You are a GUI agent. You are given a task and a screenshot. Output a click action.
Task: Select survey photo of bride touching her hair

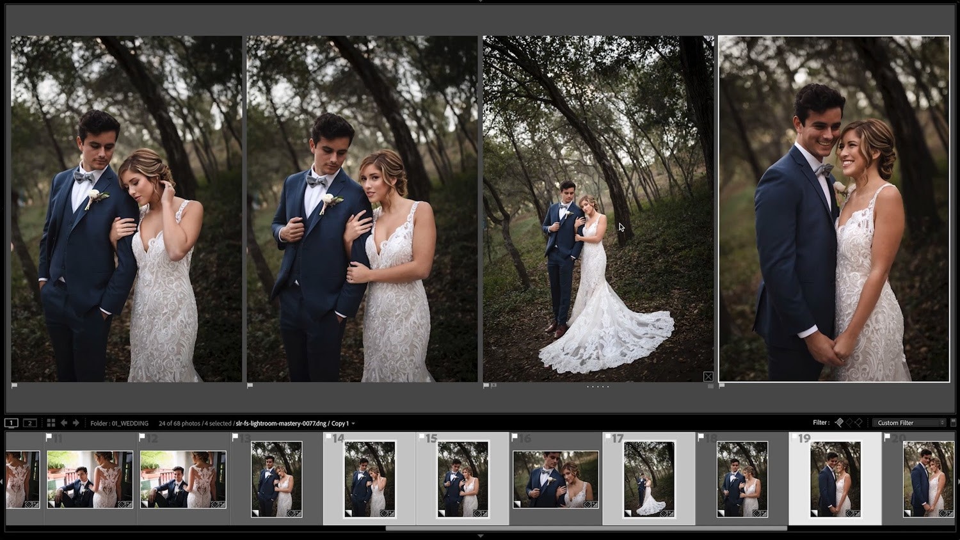127,209
